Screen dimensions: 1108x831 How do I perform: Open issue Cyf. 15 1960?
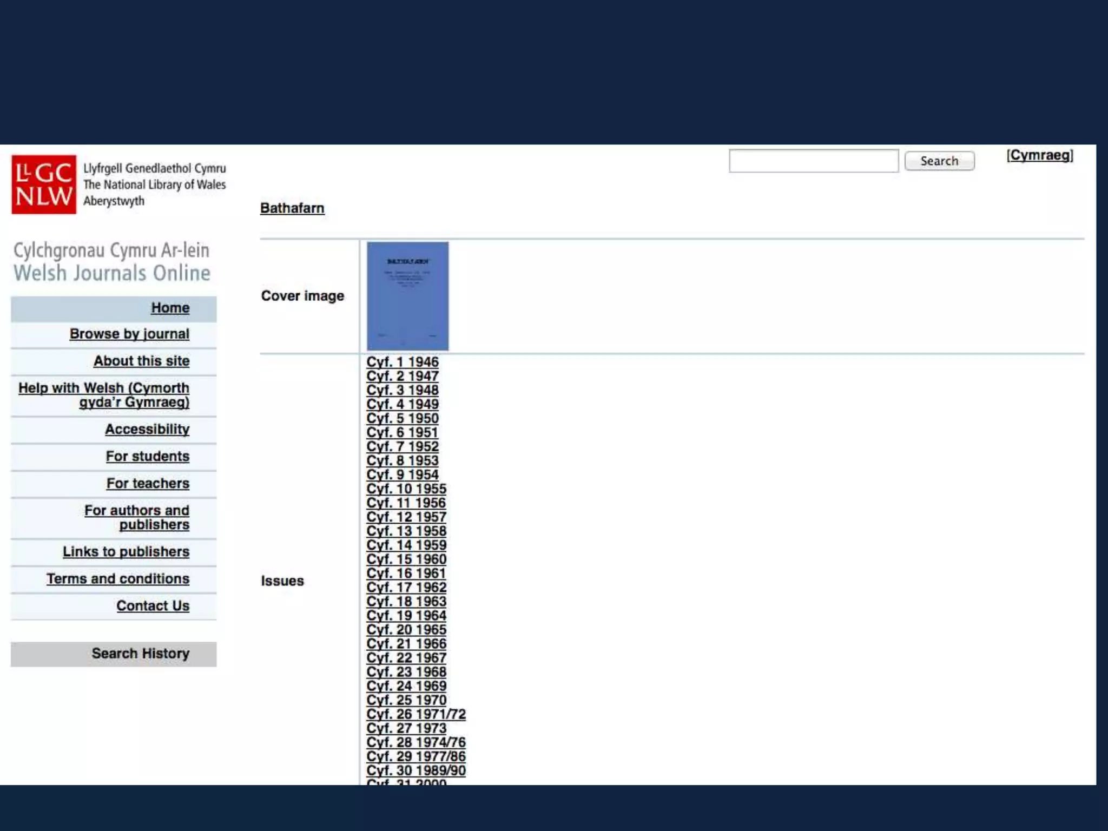click(406, 559)
